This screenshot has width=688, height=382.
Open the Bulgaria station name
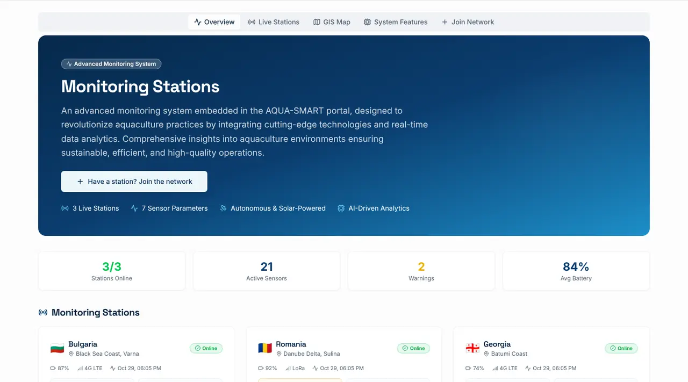click(83, 344)
